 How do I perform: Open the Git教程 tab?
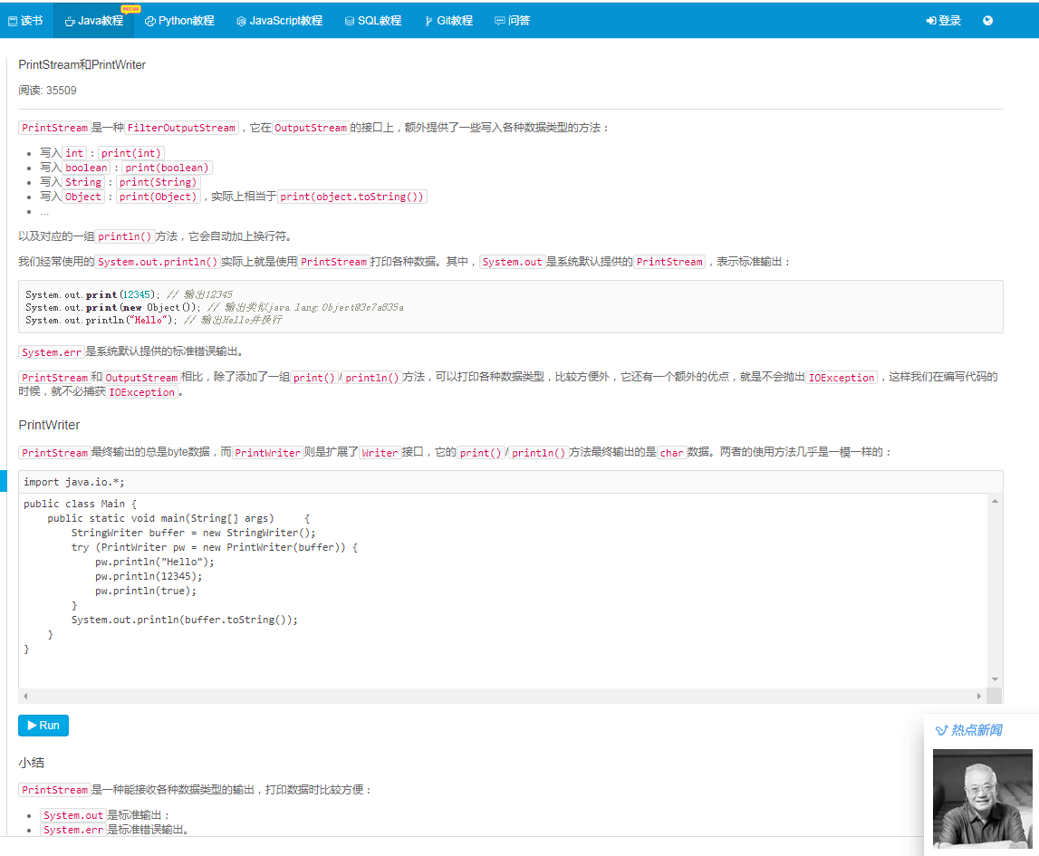[x=448, y=21]
